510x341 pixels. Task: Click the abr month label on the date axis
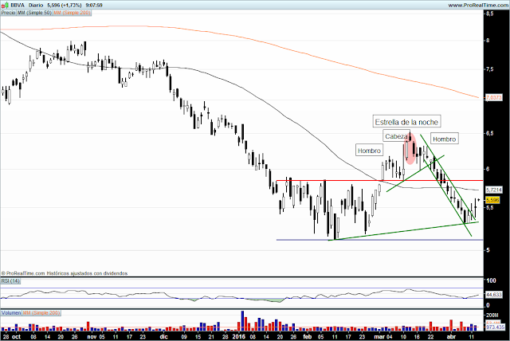[451, 337]
